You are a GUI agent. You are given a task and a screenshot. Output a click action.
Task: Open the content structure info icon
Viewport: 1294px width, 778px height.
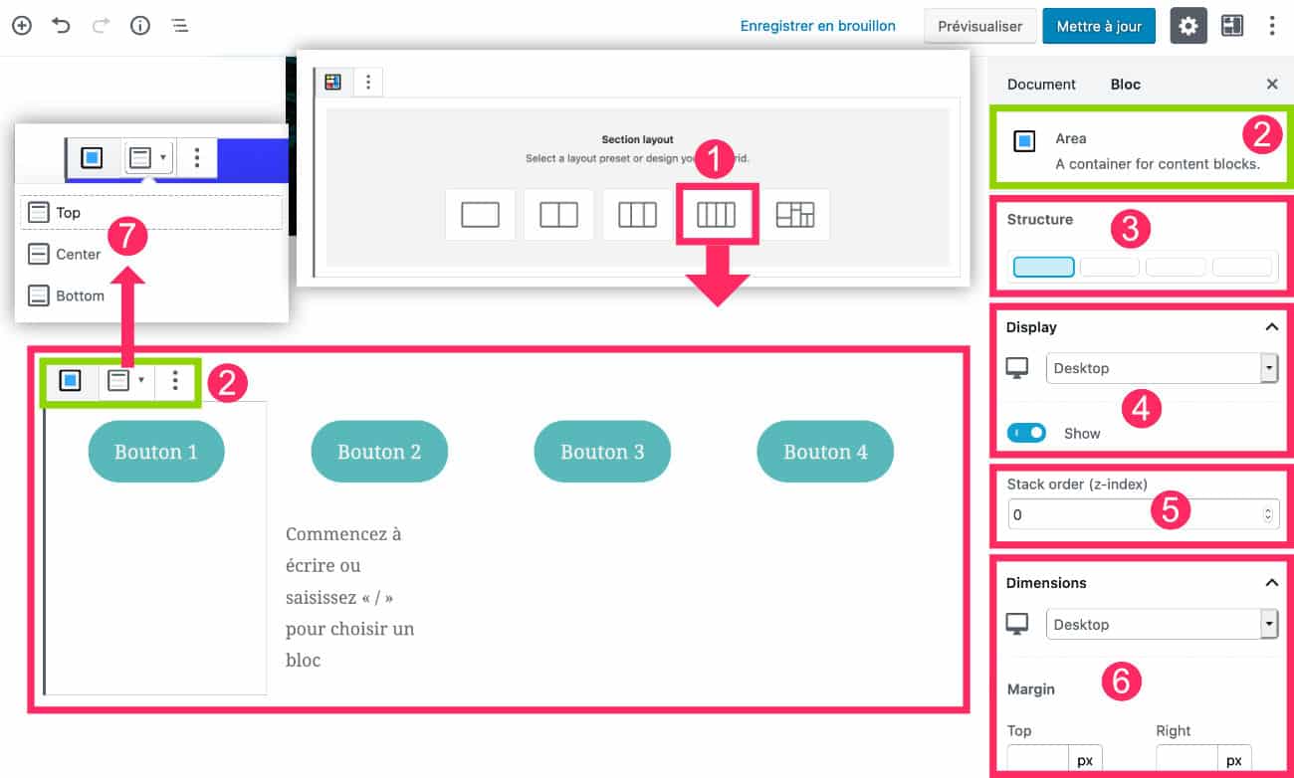(140, 26)
